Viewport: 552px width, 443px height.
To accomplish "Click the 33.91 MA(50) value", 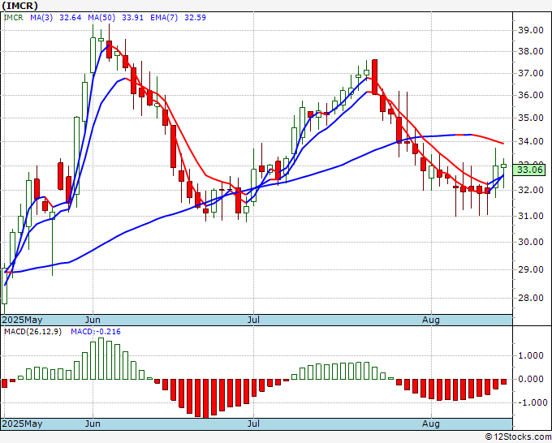I will click(132, 18).
